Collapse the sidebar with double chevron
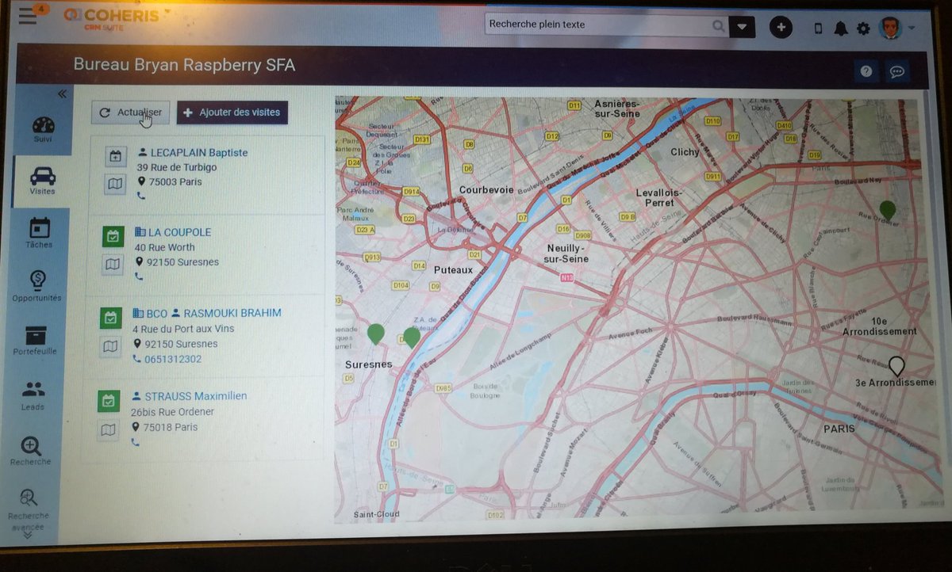 pyautogui.click(x=62, y=93)
